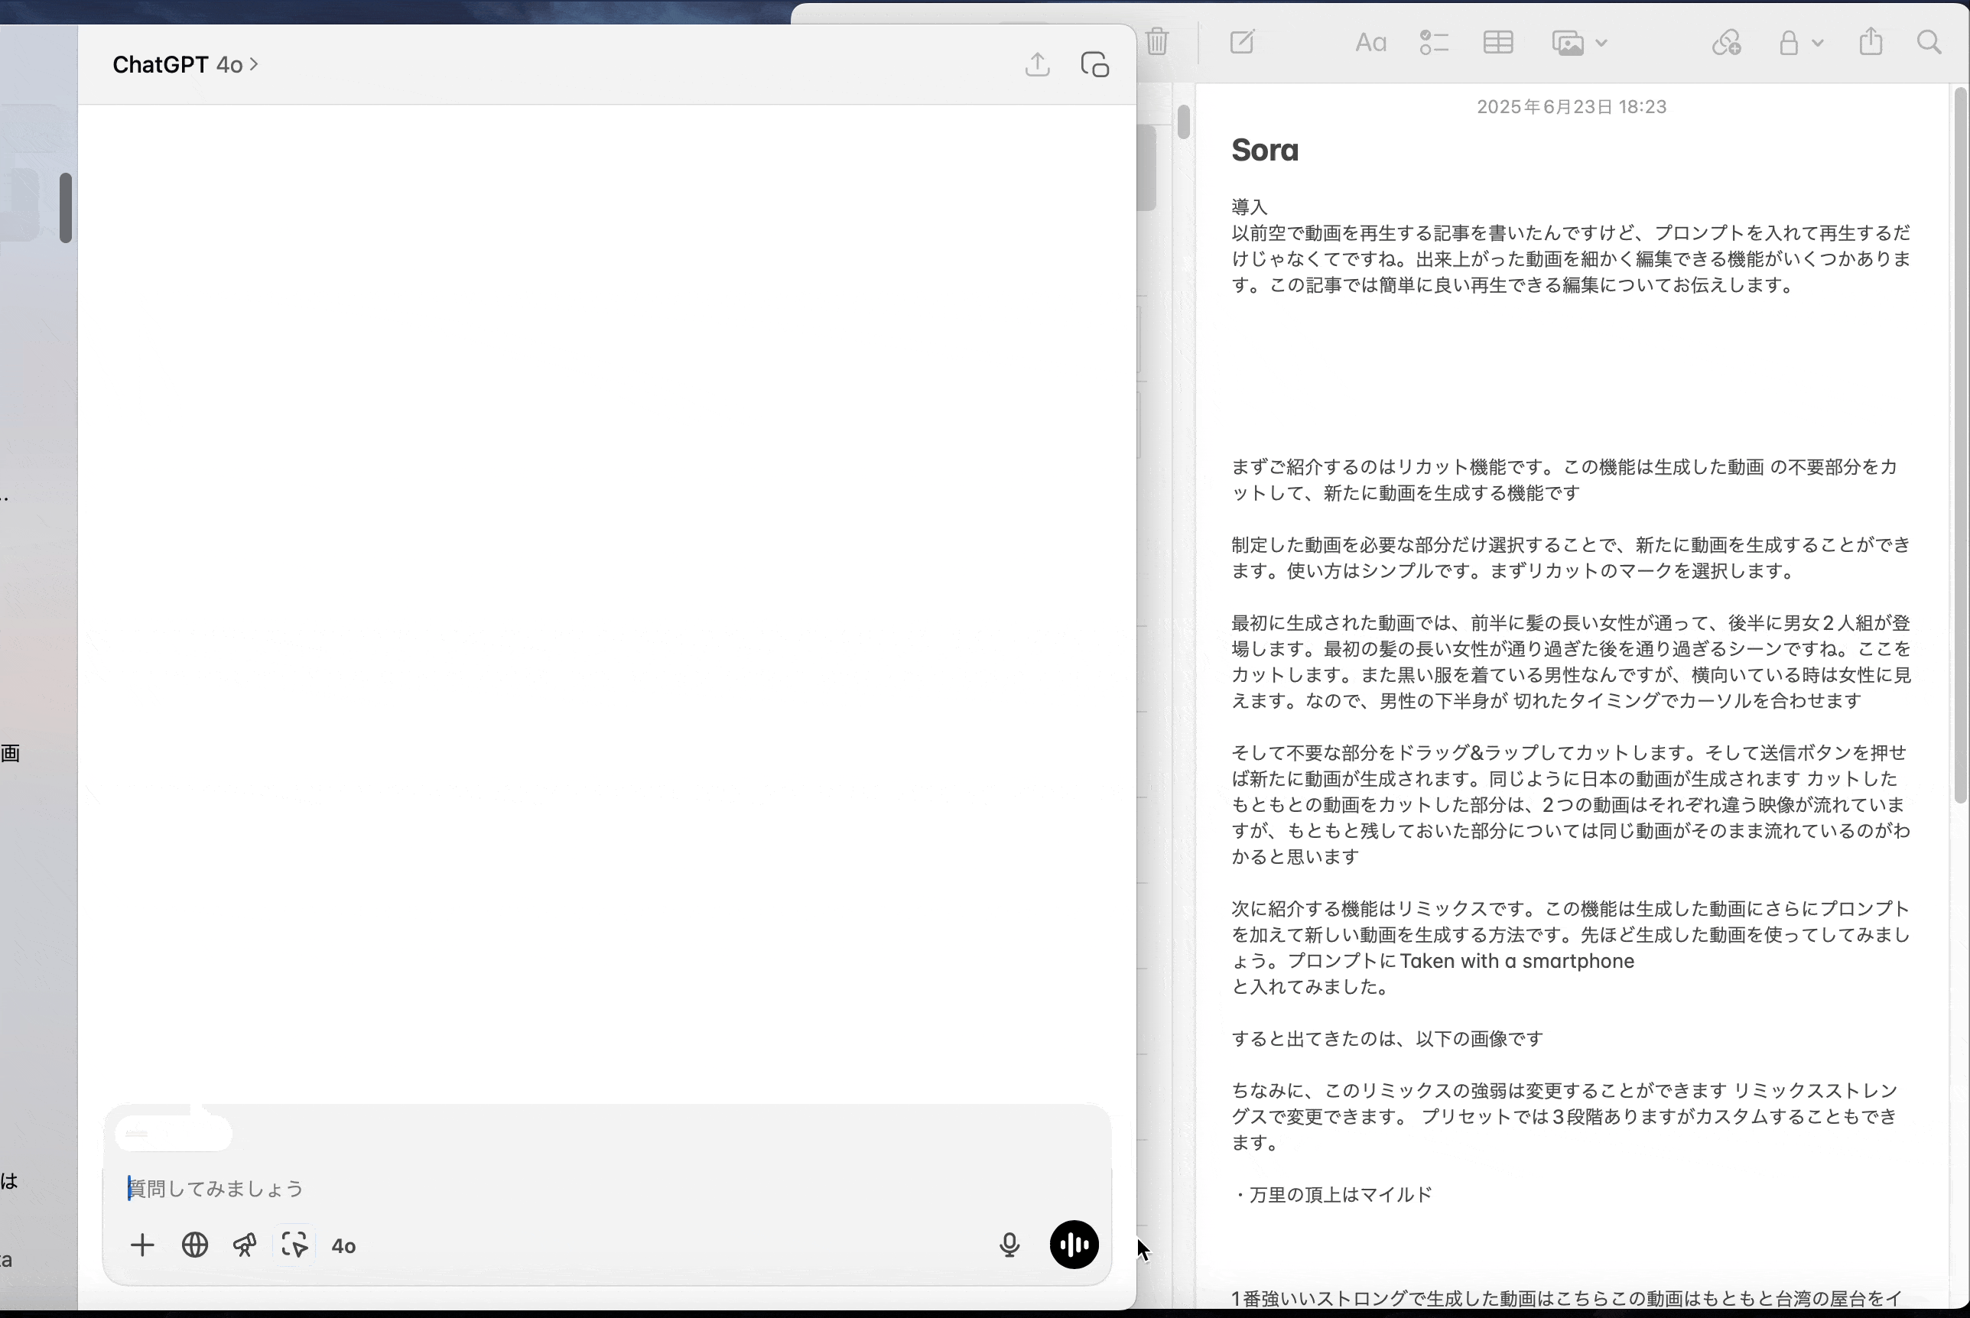Click the trash delete note icon
This screenshot has height=1318, width=1970.
click(x=1157, y=41)
